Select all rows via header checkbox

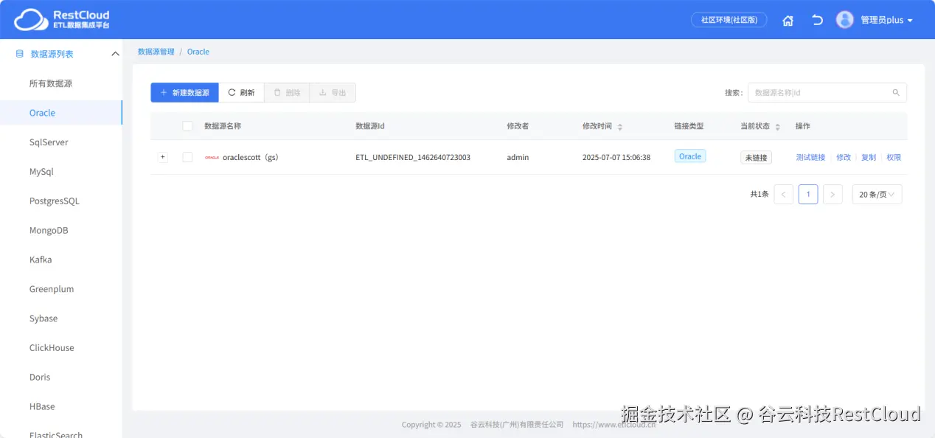click(x=187, y=125)
